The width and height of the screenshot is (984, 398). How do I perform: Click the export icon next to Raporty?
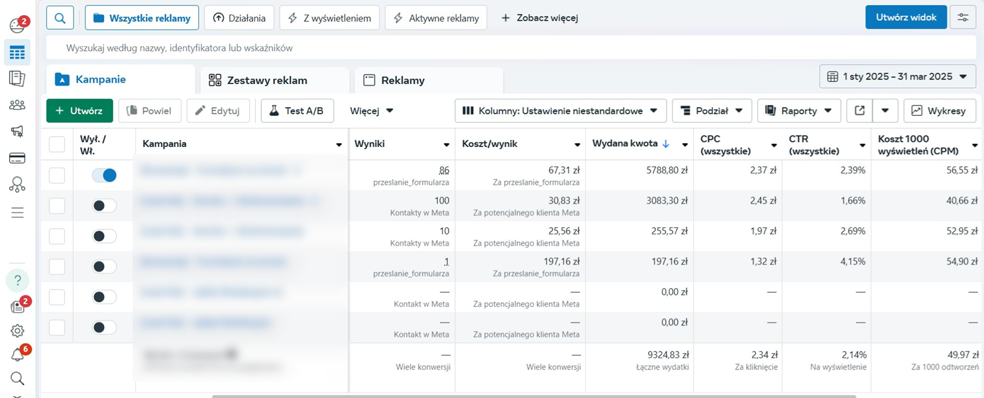(x=859, y=111)
